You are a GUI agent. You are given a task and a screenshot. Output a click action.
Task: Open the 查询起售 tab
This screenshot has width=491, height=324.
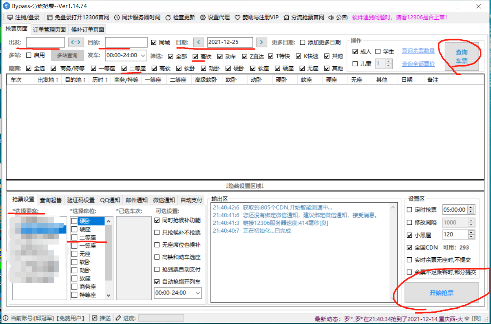(x=51, y=200)
